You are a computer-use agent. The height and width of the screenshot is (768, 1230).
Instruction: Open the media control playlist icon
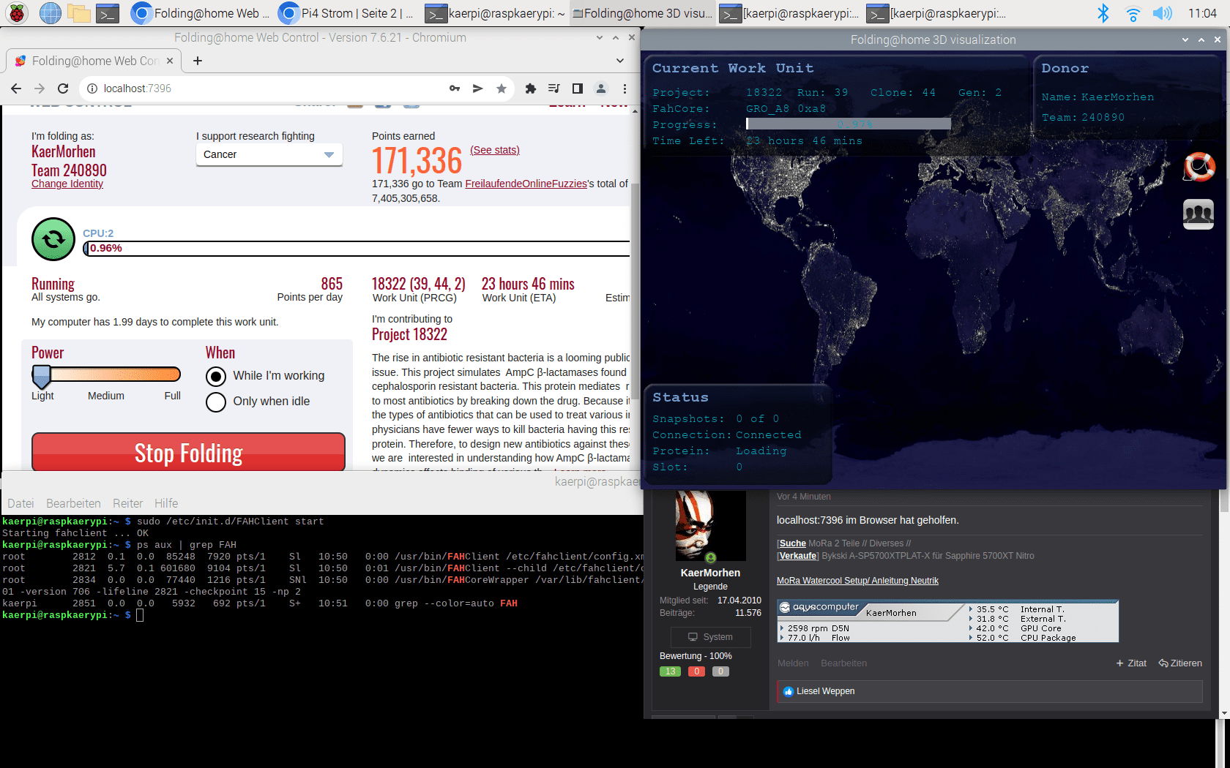554,89
